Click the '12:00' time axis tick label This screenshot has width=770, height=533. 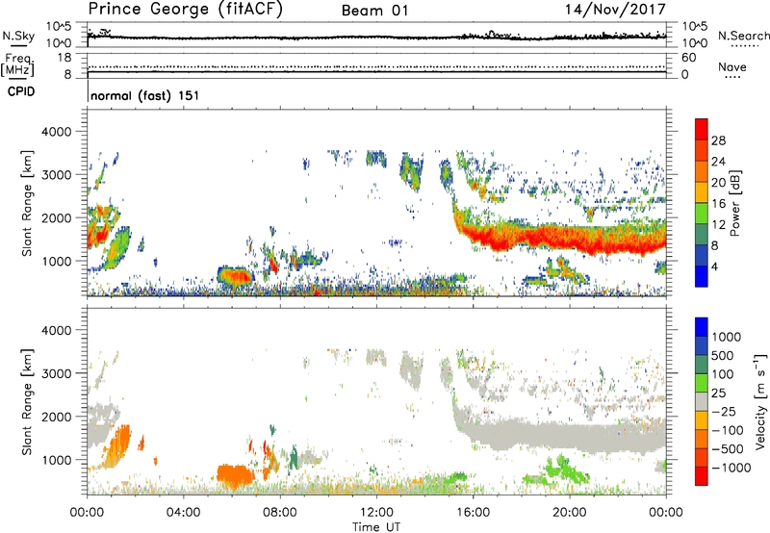[376, 513]
